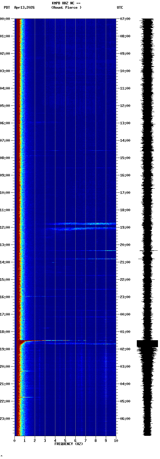Click the 02:00 UTC time label
The height and width of the screenshot is (459, 160).
pyautogui.click(x=125, y=349)
